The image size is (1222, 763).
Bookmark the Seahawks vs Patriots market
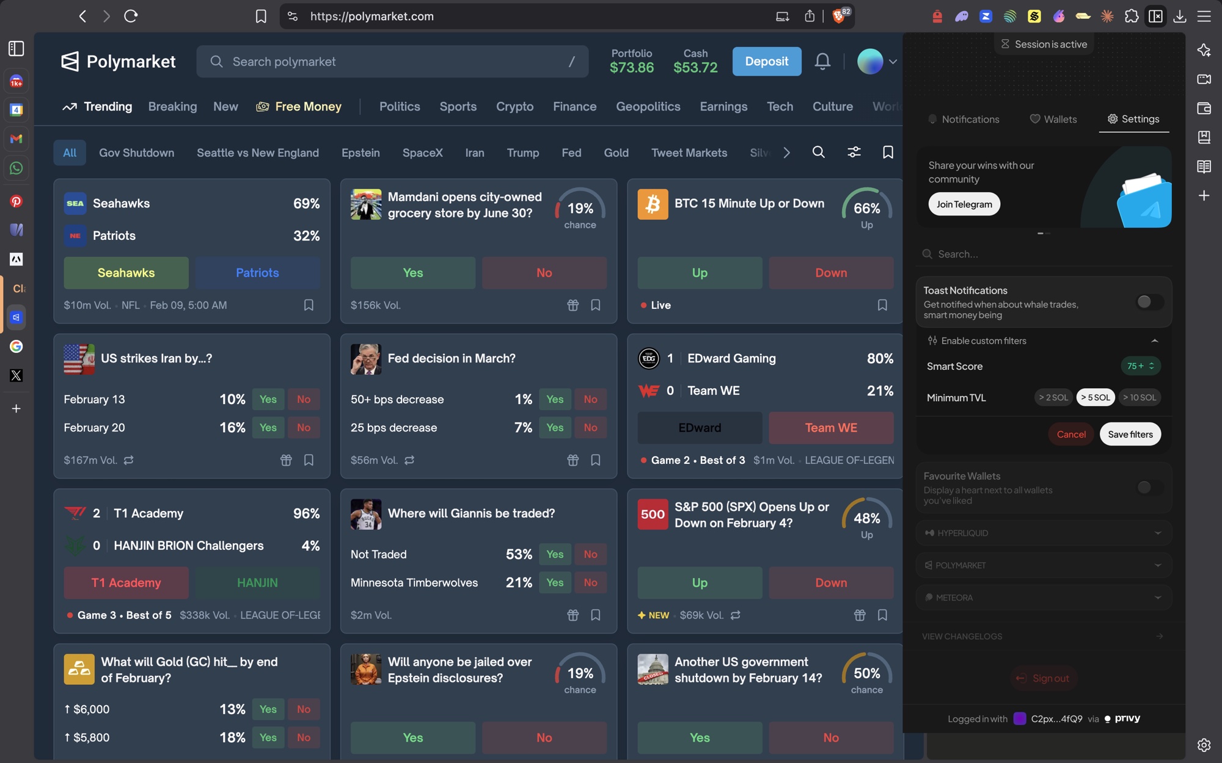click(309, 305)
